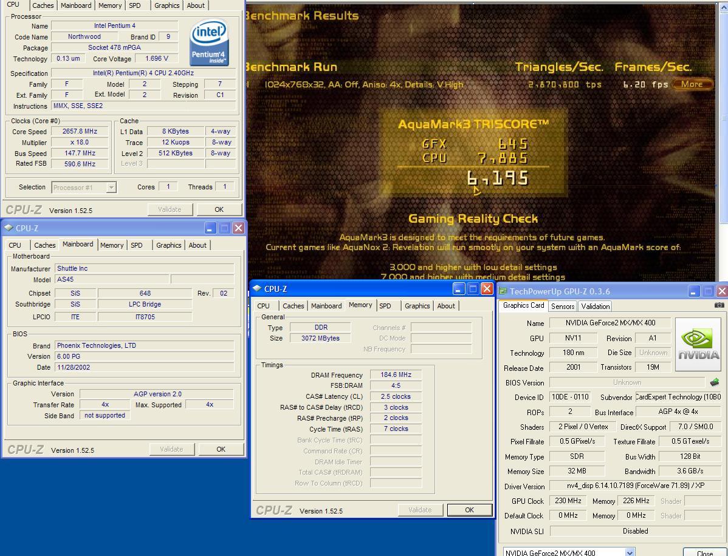Click OK in CPU-Z Memory window
This screenshot has width=728, height=556.
(x=469, y=510)
